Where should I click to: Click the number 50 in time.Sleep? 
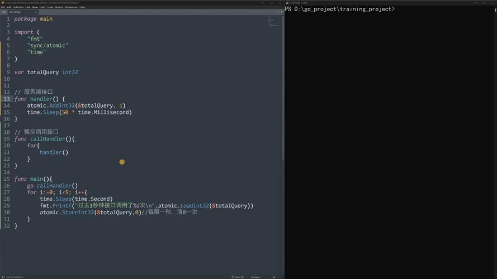pyautogui.click(x=65, y=112)
